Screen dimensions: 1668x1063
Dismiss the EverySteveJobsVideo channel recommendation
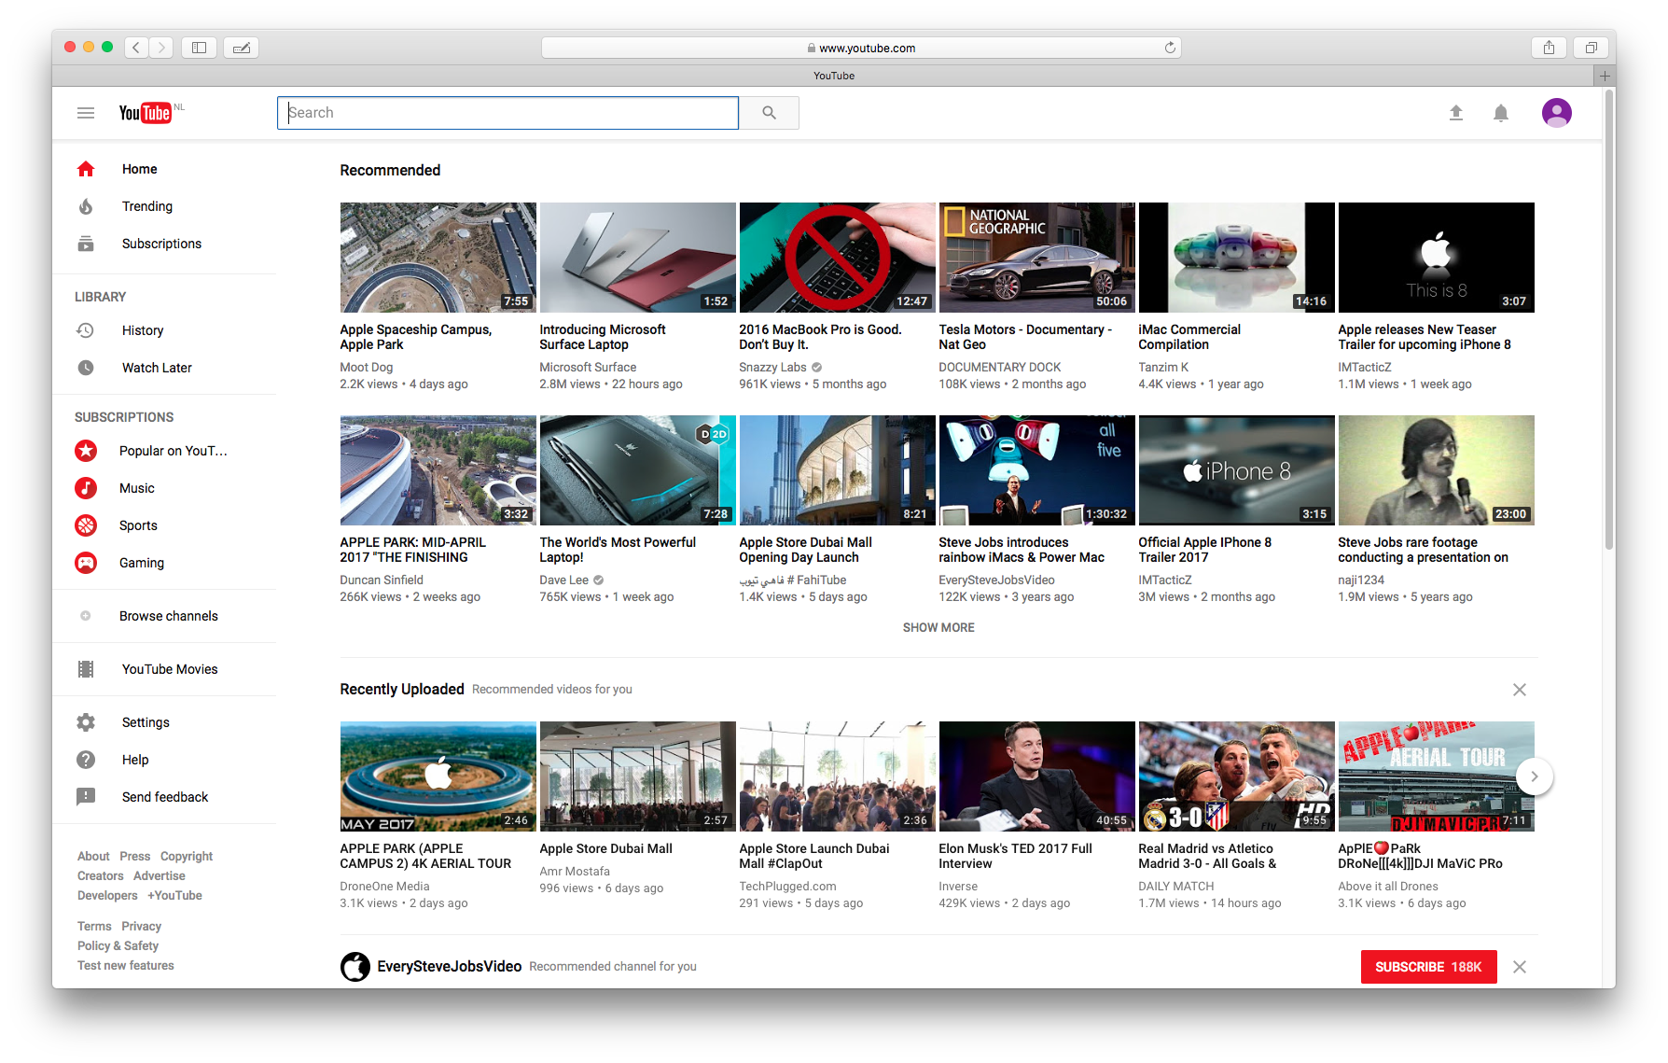click(1520, 967)
